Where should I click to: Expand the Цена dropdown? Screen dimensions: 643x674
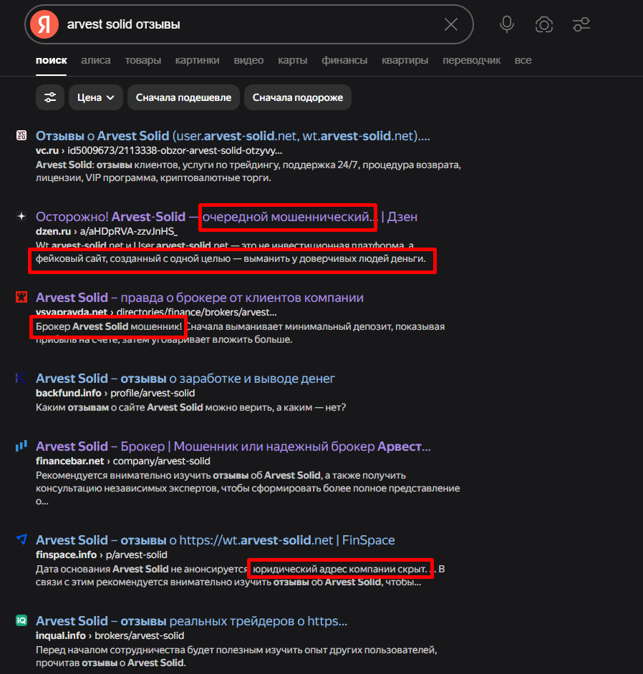tap(95, 97)
